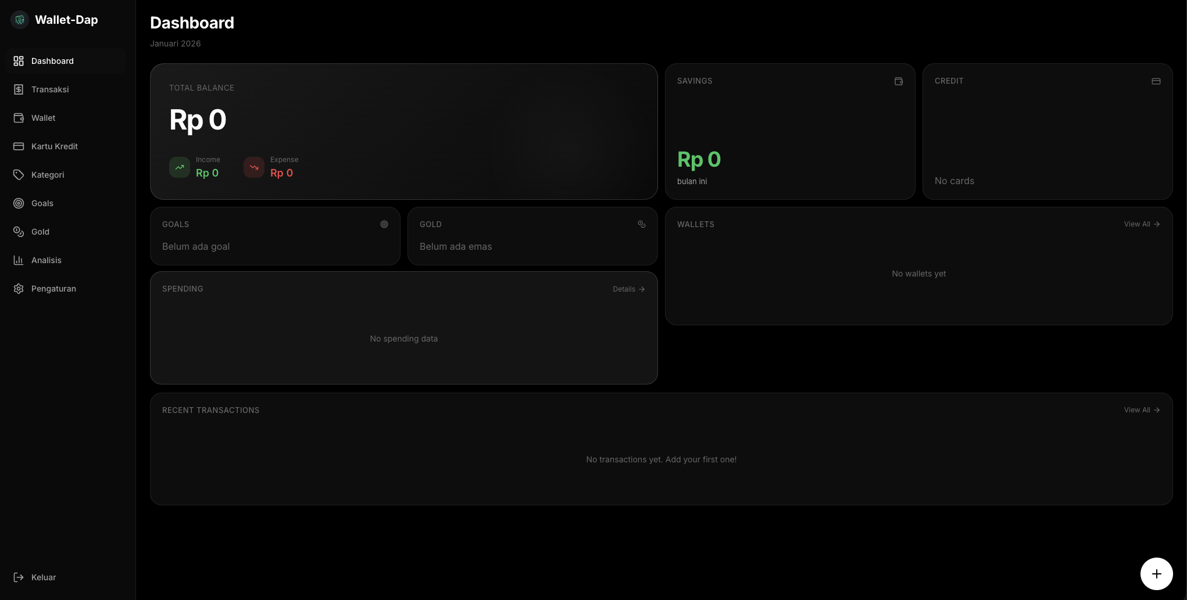
Task: Open the Goals target icon
Action: [18, 203]
